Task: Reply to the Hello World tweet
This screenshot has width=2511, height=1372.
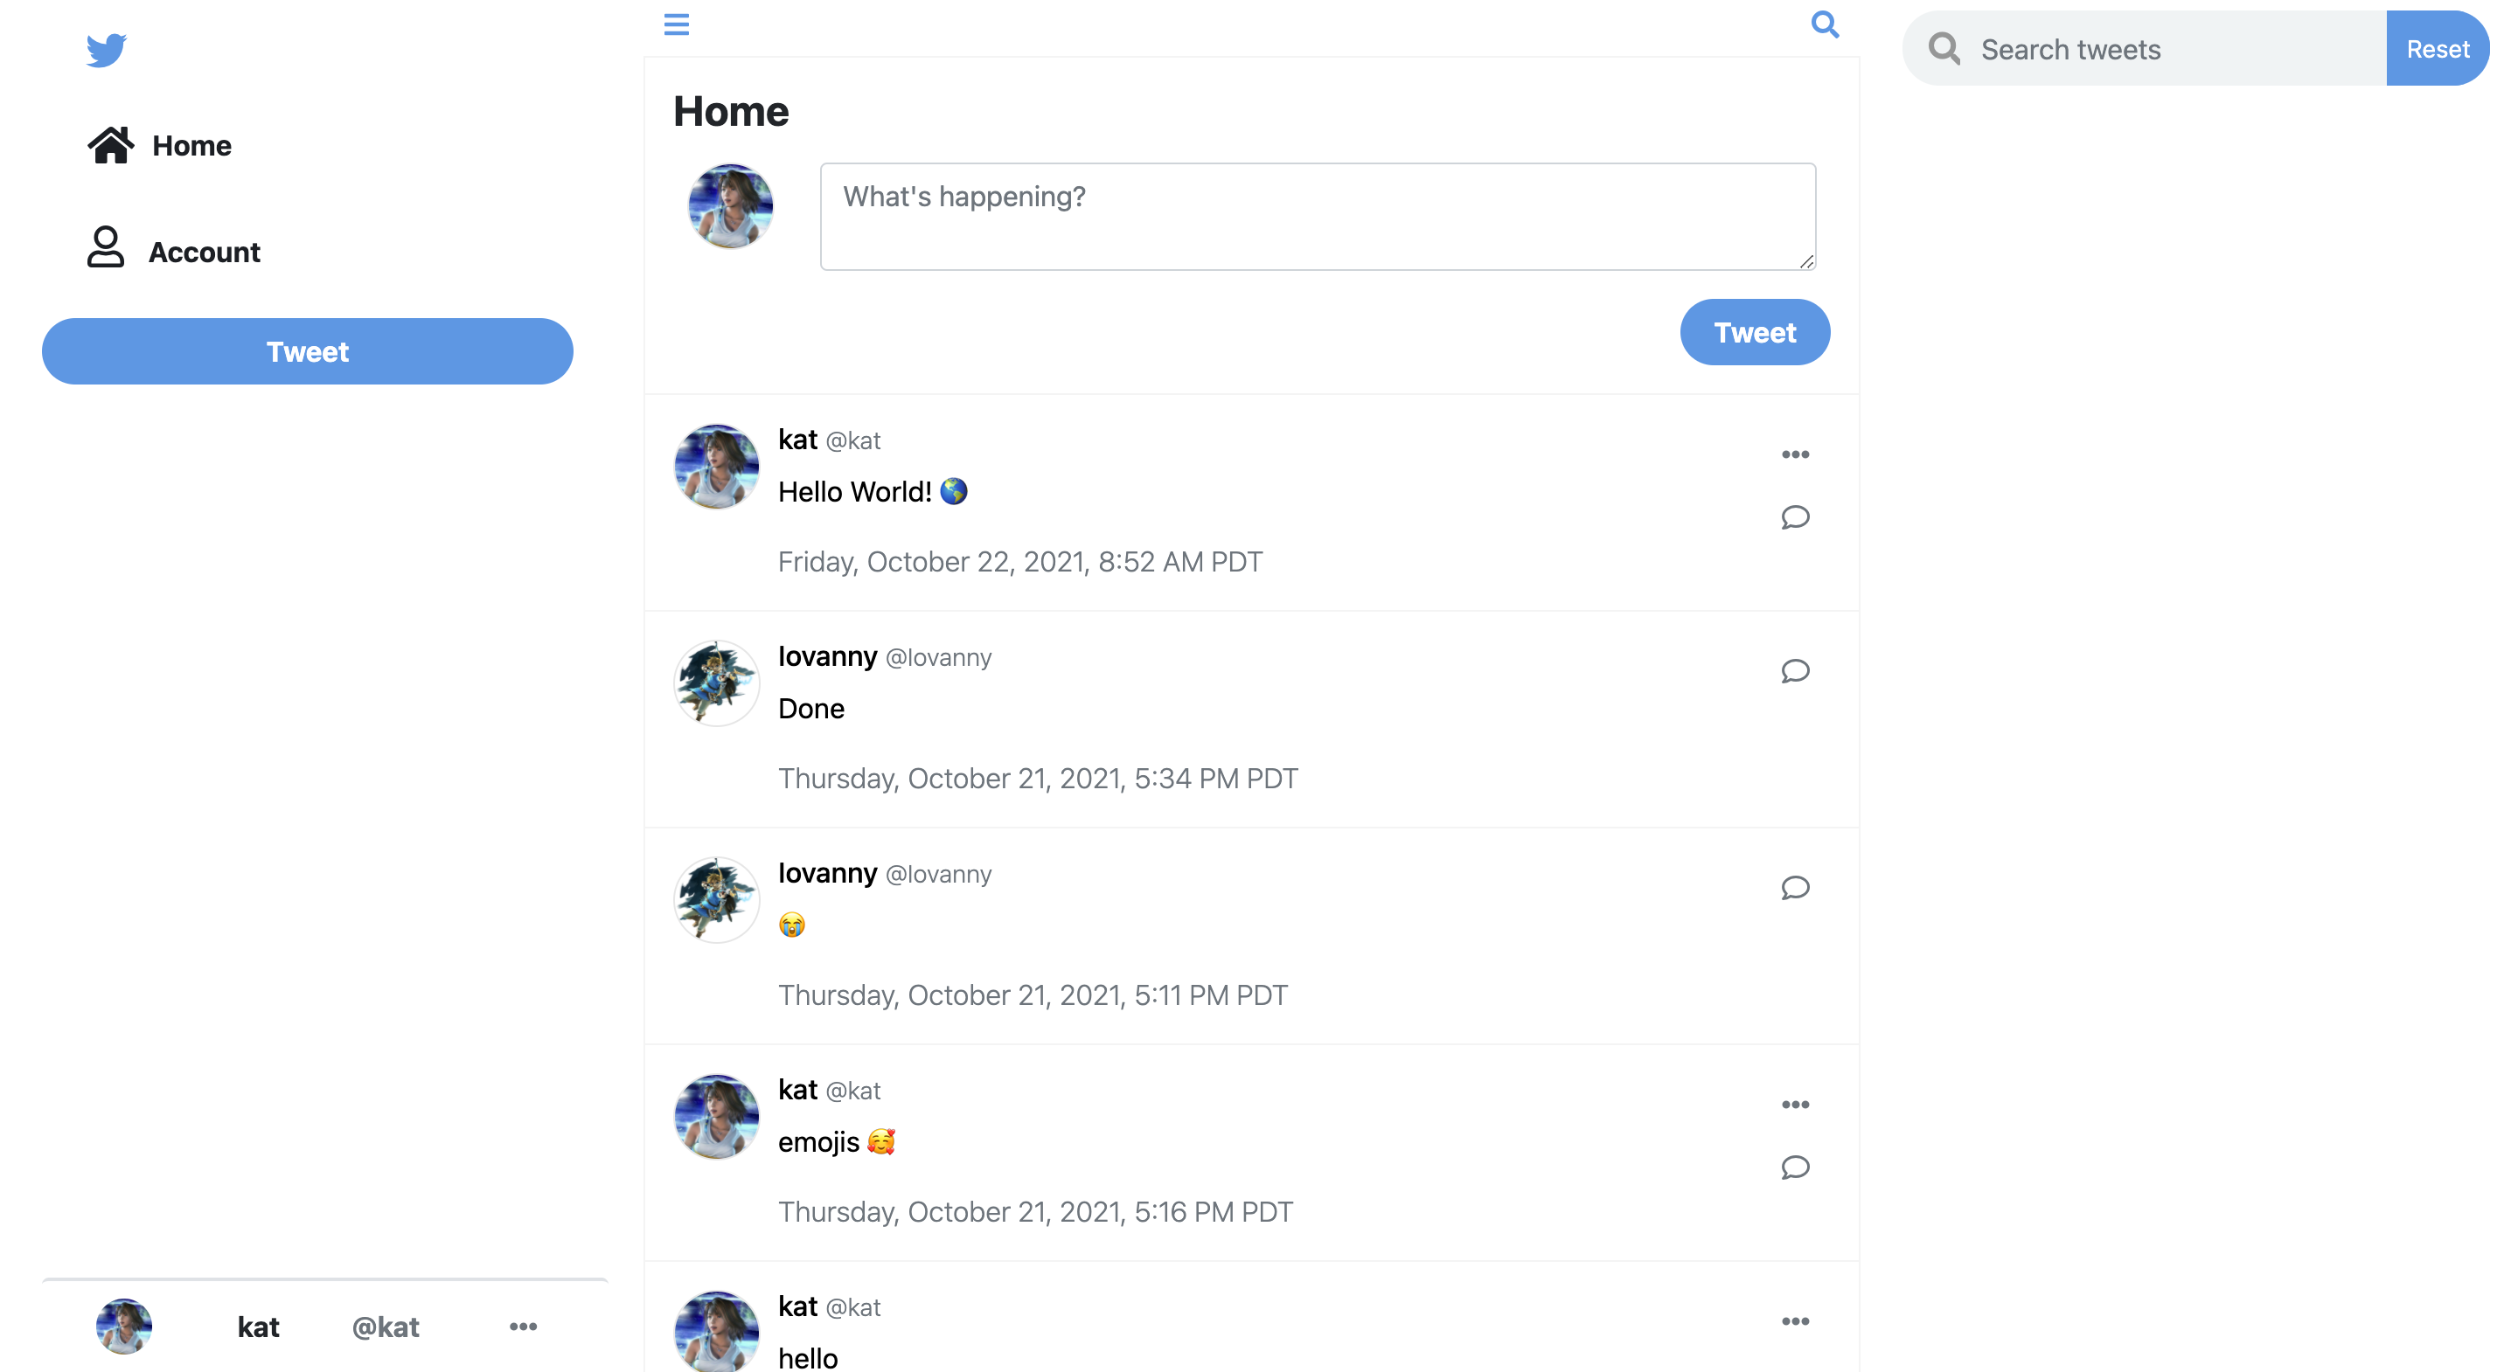Action: [1795, 516]
